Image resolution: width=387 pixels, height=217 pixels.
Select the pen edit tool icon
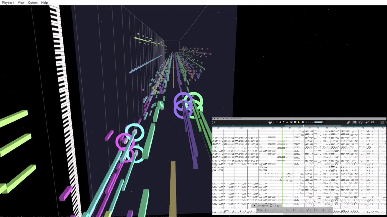(349, 122)
